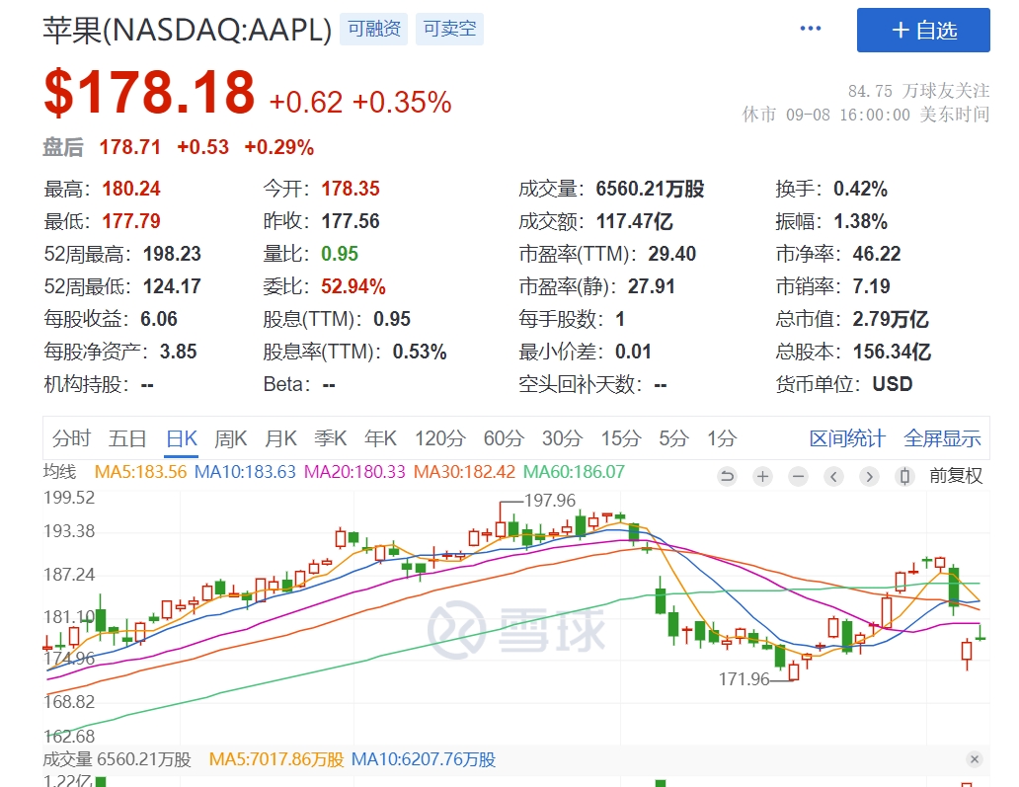Click the 盘后 price 178.71
The height and width of the screenshot is (787, 1019).
[x=130, y=147]
